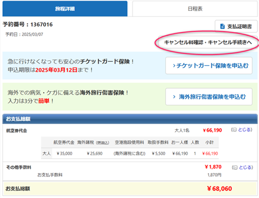Screen dimensions: 259x198
Task: Click the 小計 column header
Action: coord(209,142)
